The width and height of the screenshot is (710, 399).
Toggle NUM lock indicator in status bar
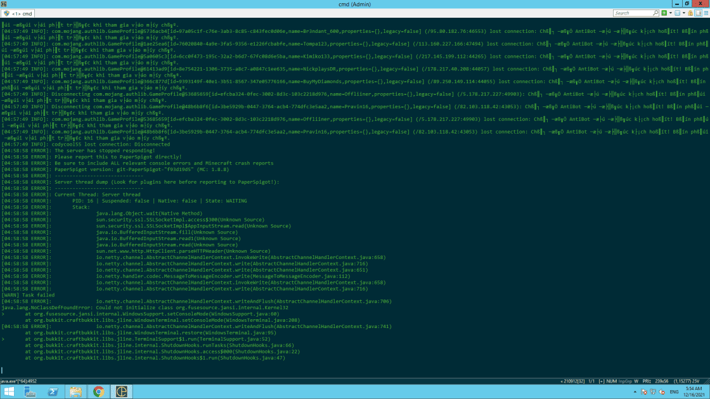pos(612,381)
